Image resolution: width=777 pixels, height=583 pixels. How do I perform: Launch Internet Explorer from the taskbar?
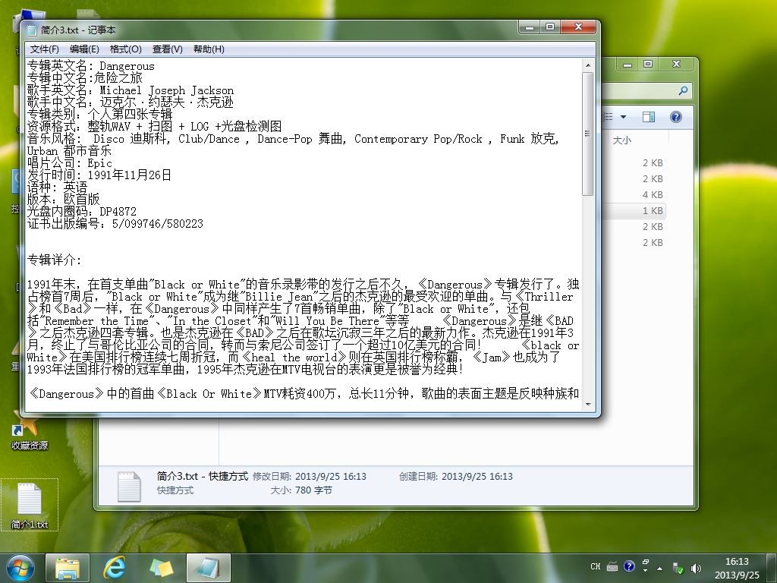coord(115,568)
